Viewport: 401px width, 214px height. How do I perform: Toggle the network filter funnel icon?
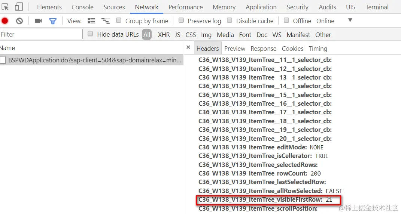(x=53, y=21)
